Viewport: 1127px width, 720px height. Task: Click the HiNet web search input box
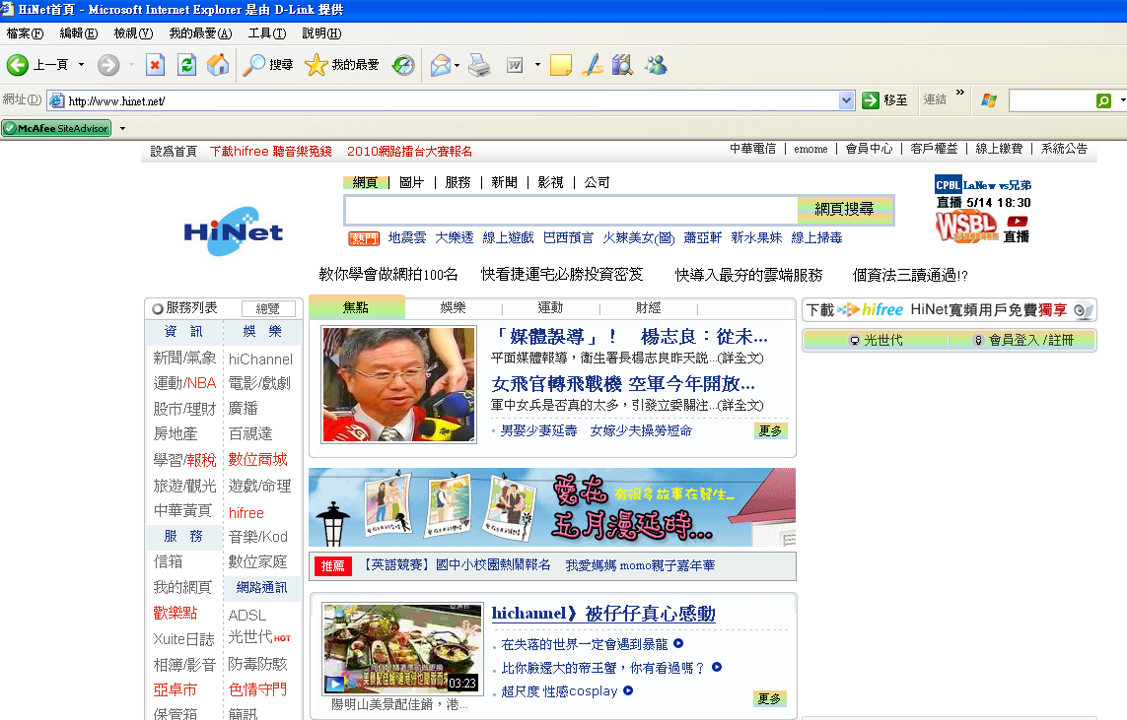(572, 210)
